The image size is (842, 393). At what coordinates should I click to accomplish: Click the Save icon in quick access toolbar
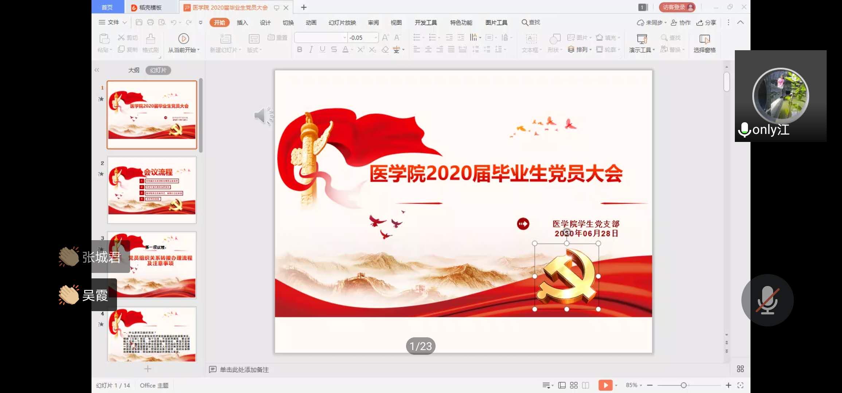tap(139, 22)
